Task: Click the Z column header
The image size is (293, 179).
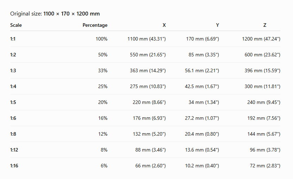Action: 265,25
